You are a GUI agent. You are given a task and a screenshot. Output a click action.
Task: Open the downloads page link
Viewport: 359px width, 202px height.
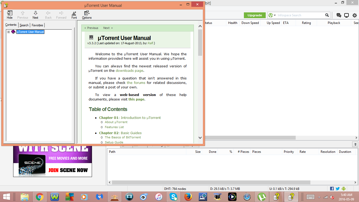(130, 70)
